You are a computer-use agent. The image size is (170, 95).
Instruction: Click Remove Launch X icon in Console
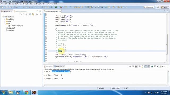(133, 66)
